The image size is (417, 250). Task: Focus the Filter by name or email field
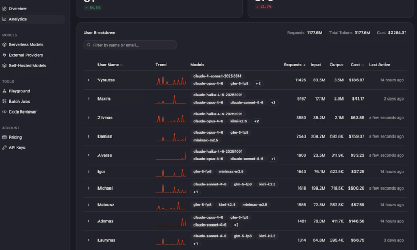point(130,45)
